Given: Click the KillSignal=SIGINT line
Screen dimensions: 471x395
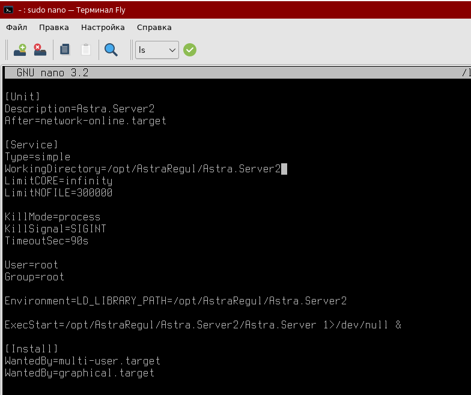Looking at the screenshot, I should tap(55, 229).
